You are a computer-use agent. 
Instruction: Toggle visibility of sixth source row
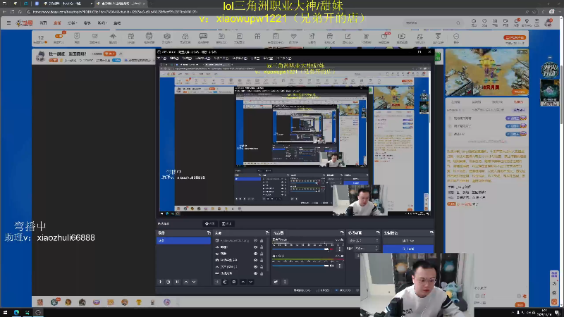[x=255, y=273]
